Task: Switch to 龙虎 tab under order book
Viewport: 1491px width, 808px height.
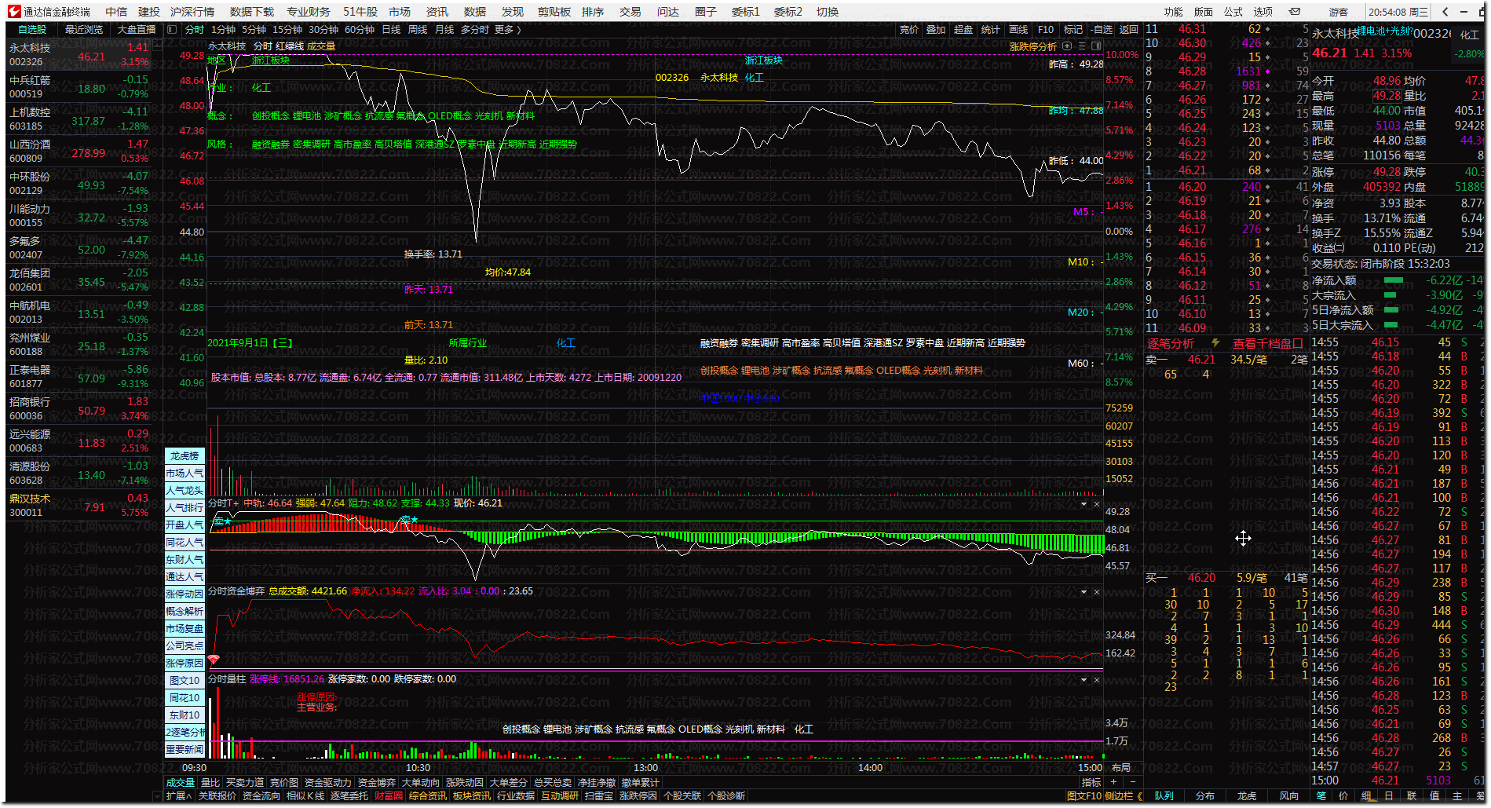Action: pos(1247,796)
